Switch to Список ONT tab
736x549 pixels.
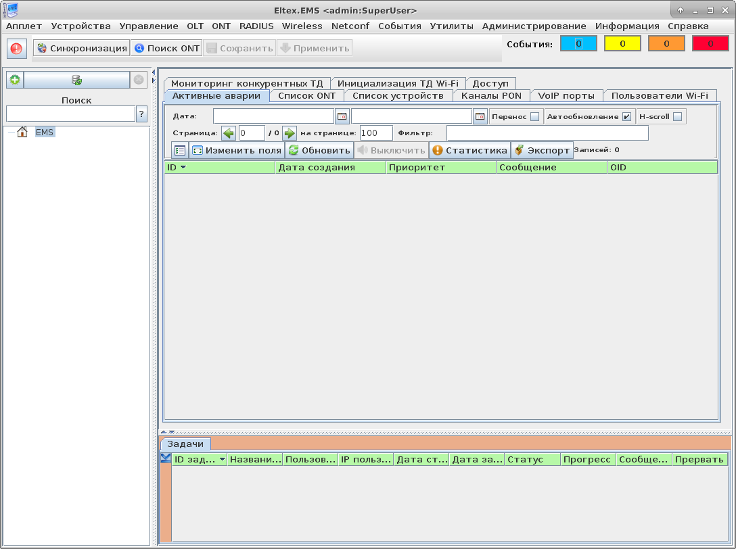[x=307, y=96]
